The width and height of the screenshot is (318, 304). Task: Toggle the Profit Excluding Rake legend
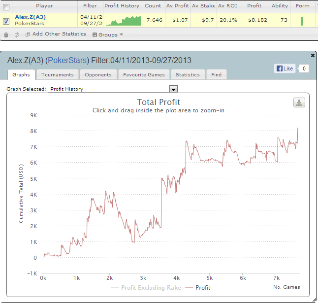click(x=146, y=288)
